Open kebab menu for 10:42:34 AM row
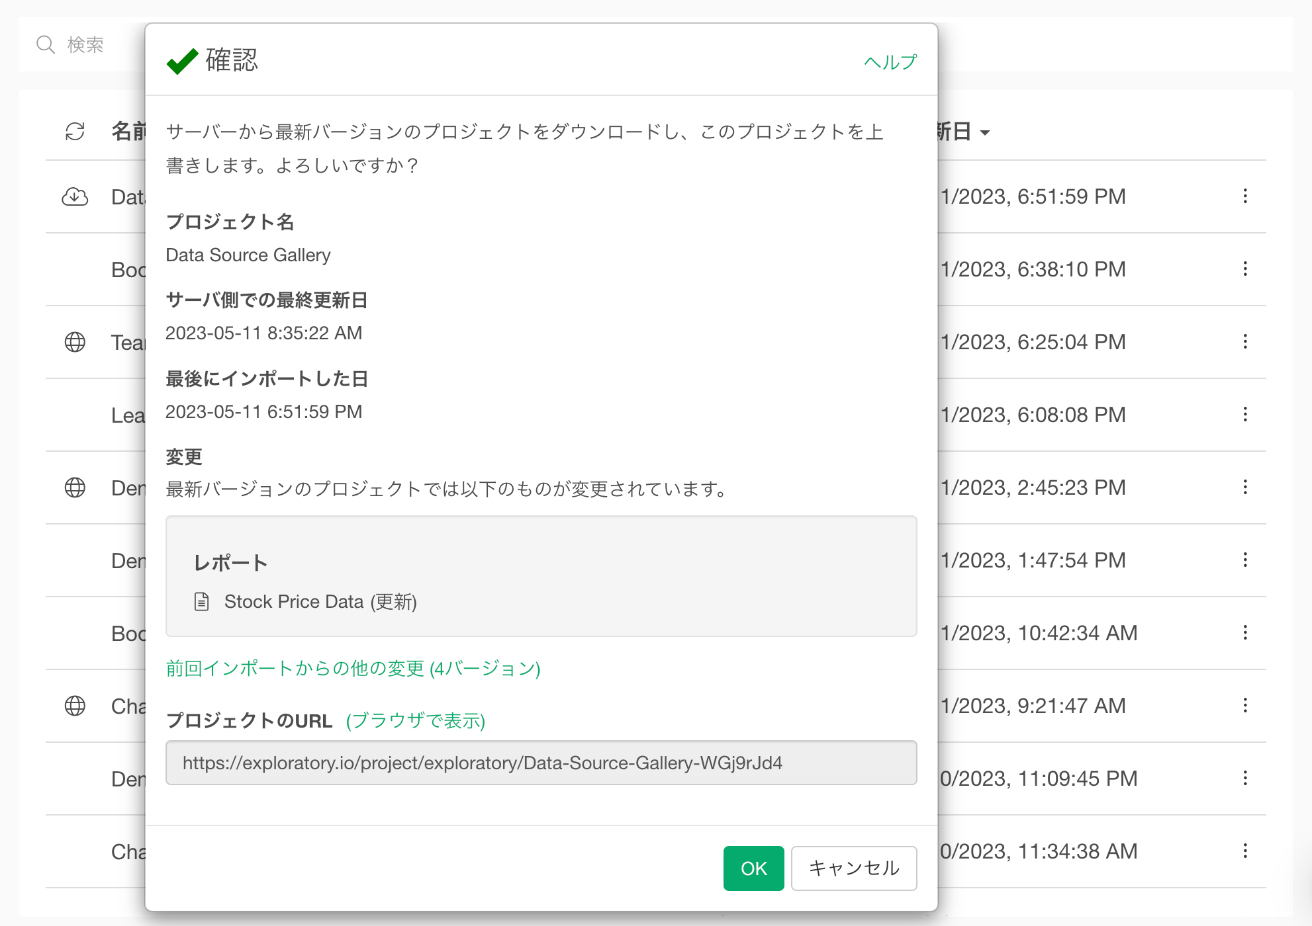 pyautogui.click(x=1244, y=633)
